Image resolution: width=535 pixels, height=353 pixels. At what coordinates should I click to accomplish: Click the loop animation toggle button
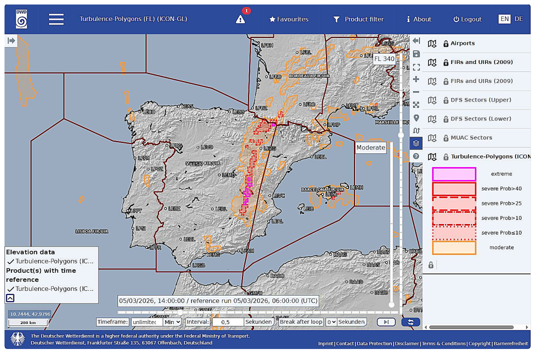410,322
